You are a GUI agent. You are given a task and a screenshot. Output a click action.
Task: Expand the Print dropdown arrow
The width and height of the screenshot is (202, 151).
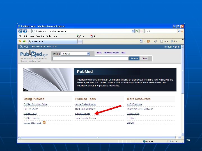[159, 41]
